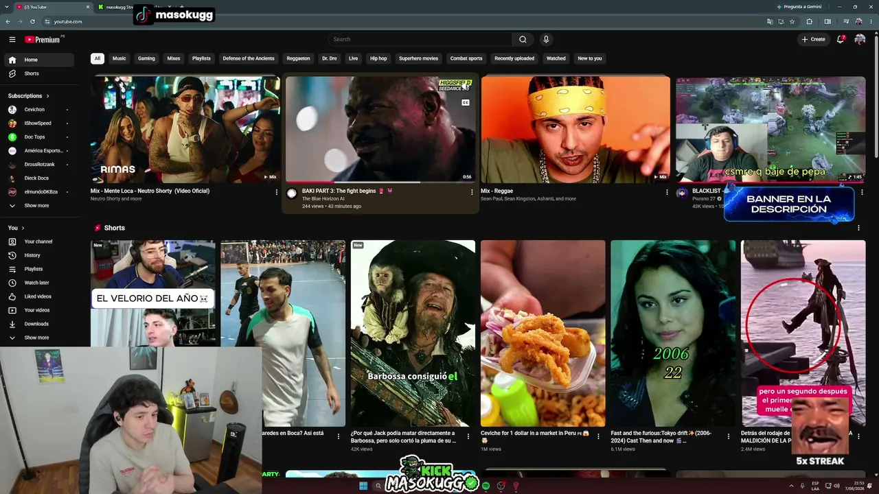
Task: Click the Create button
Action: [813, 39]
